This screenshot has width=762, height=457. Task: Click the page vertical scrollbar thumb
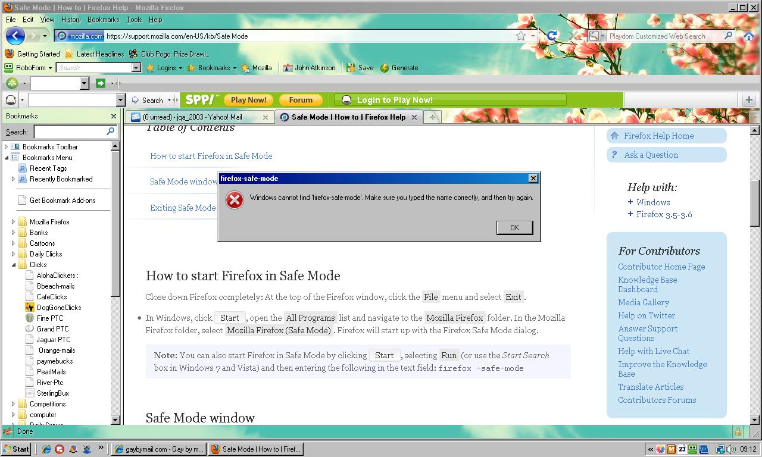click(x=755, y=202)
